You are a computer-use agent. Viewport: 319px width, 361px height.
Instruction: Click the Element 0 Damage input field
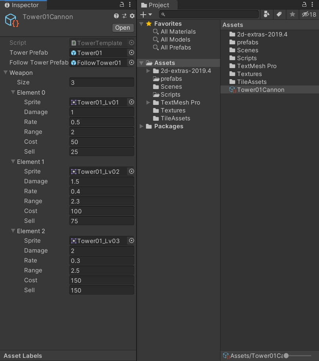(x=101, y=112)
